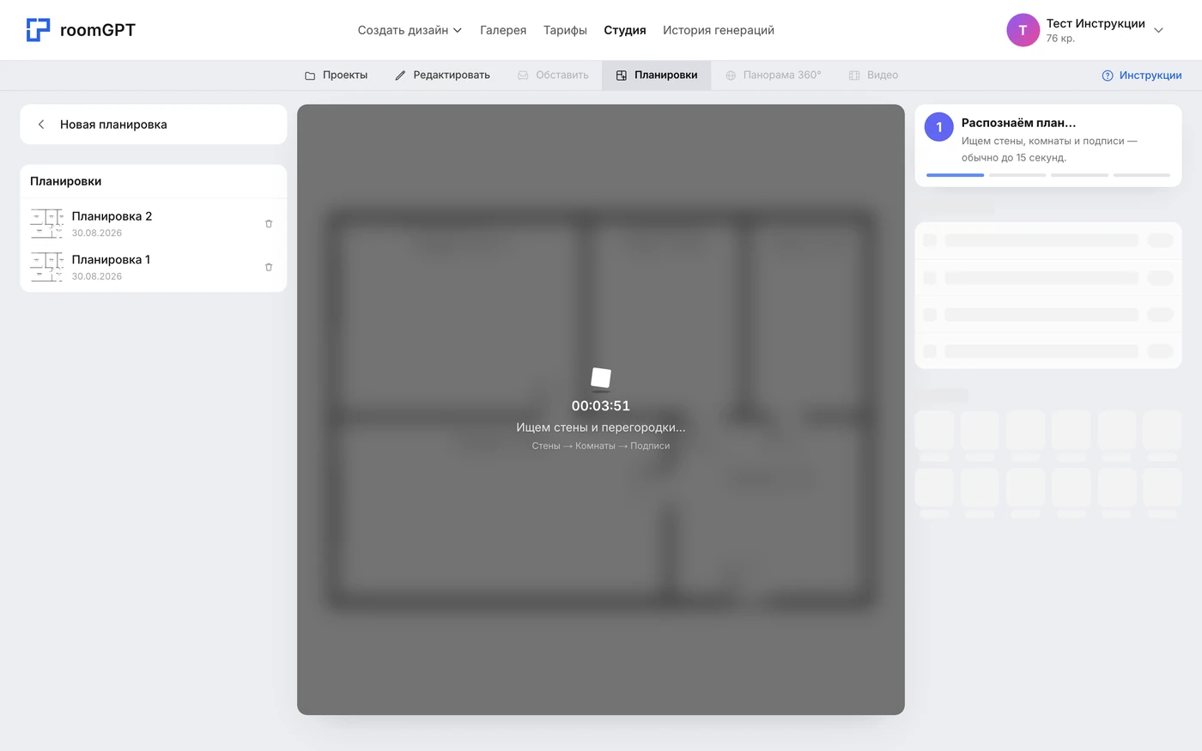Click the recognition progress bar
The height and width of the screenshot is (751, 1202).
pyautogui.click(x=1048, y=175)
